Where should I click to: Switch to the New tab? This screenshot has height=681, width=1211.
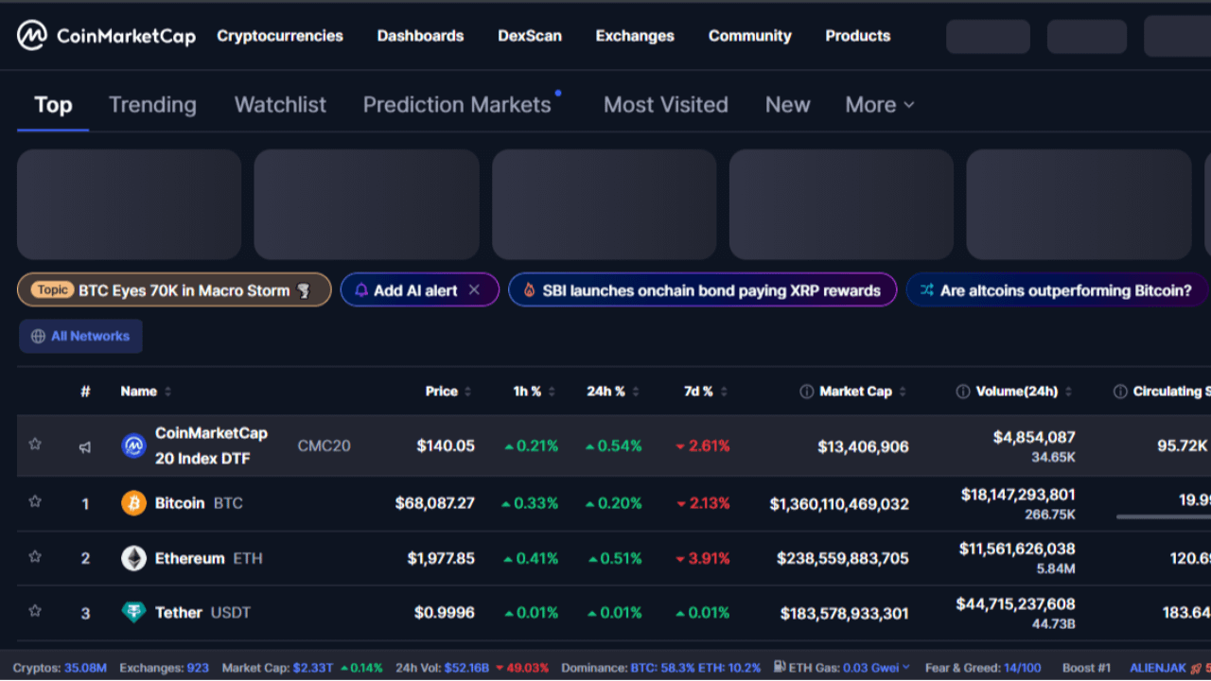click(787, 105)
